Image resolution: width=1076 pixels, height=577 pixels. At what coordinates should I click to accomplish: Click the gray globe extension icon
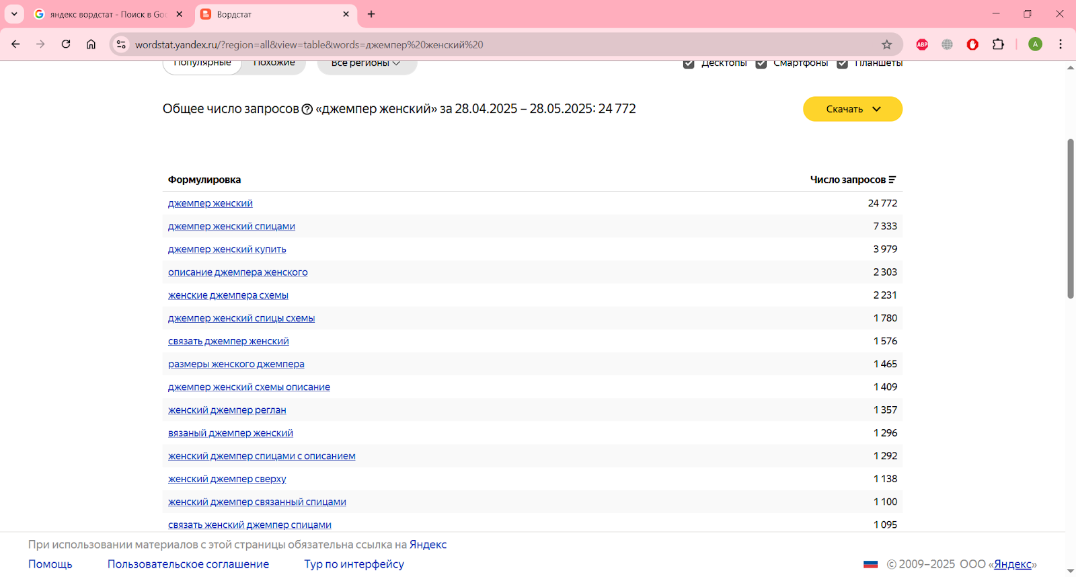point(947,44)
